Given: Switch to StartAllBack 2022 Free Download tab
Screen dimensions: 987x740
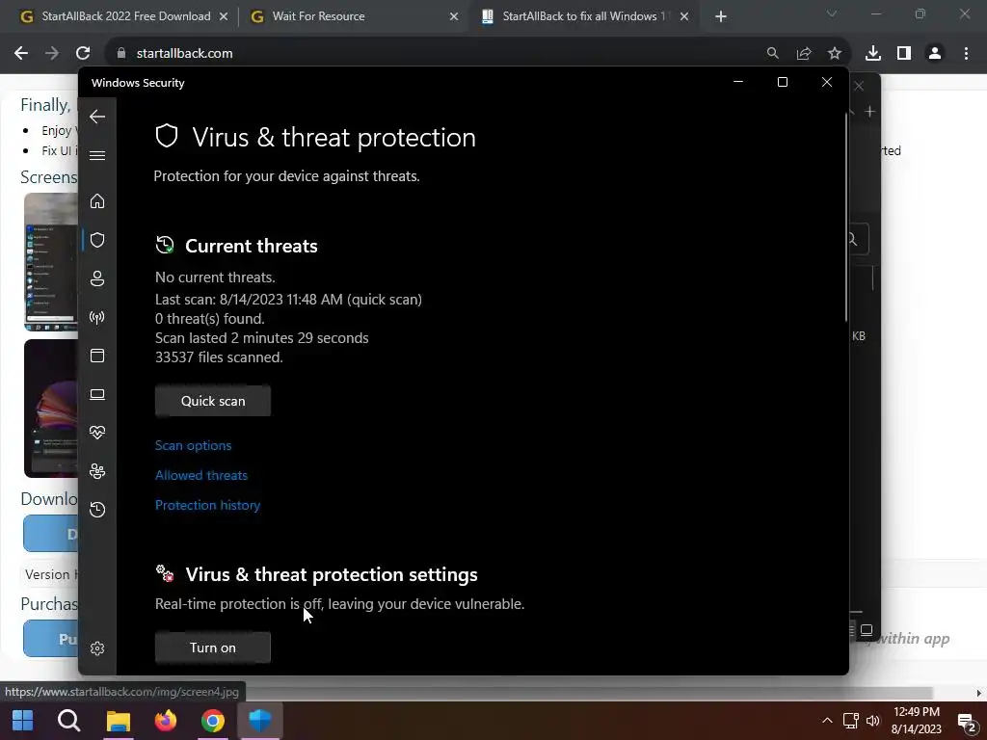Looking at the screenshot, I should pyautogui.click(x=126, y=16).
